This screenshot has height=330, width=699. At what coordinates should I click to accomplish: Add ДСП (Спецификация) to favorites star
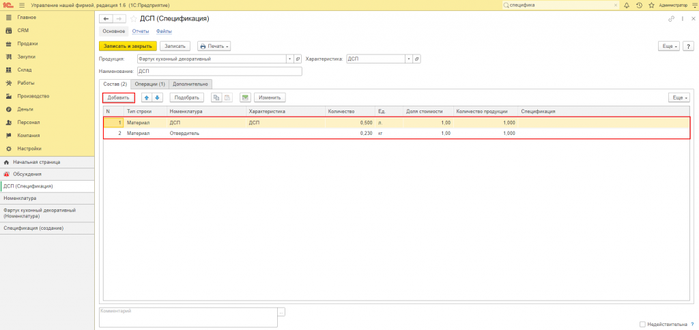(133, 18)
